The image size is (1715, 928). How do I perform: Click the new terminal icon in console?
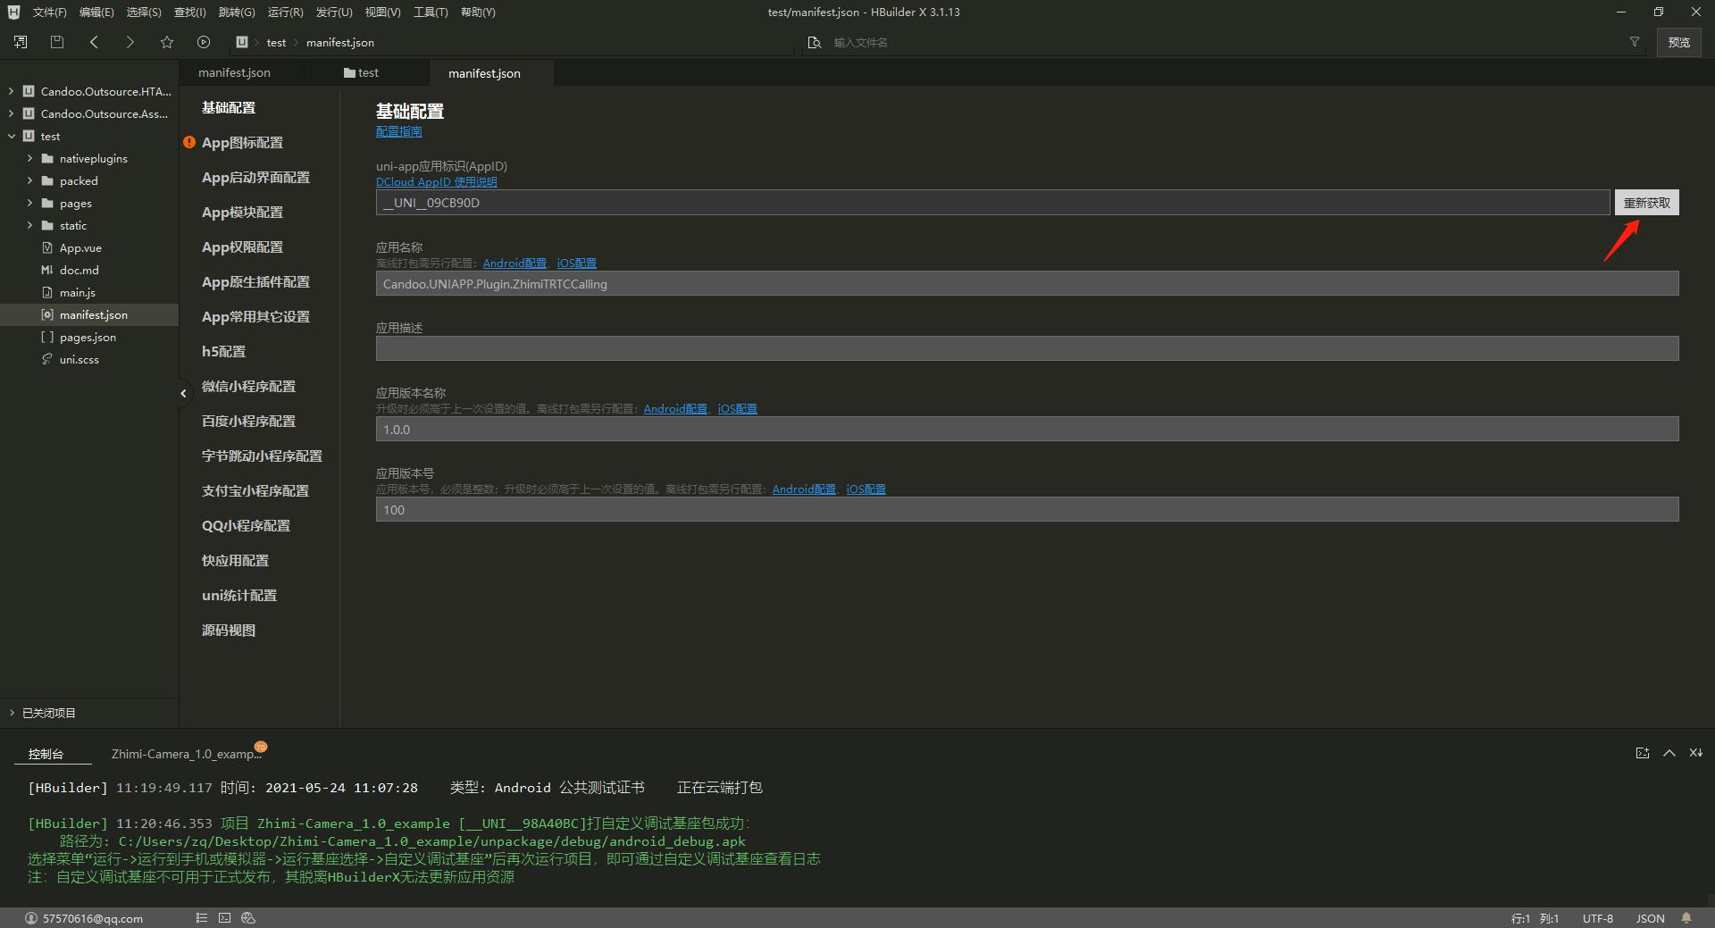pos(1642,753)
